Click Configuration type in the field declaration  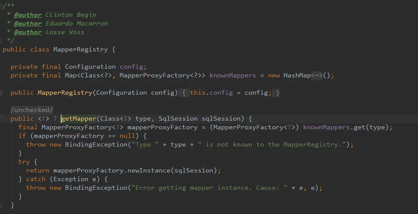(x=90, y=67)
